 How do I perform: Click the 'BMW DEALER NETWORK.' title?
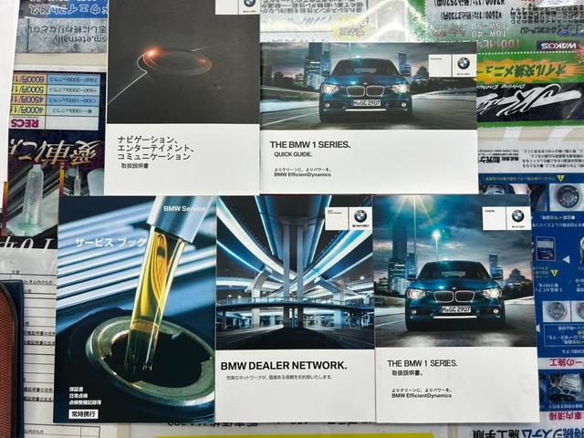point(284,366)
